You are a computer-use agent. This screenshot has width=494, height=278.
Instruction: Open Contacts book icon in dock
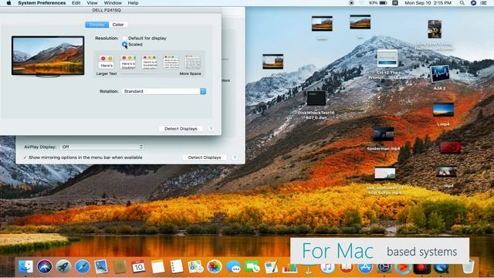pos(120,266)
